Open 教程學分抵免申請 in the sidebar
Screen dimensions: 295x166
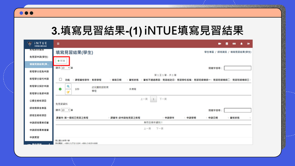point(39,72)
